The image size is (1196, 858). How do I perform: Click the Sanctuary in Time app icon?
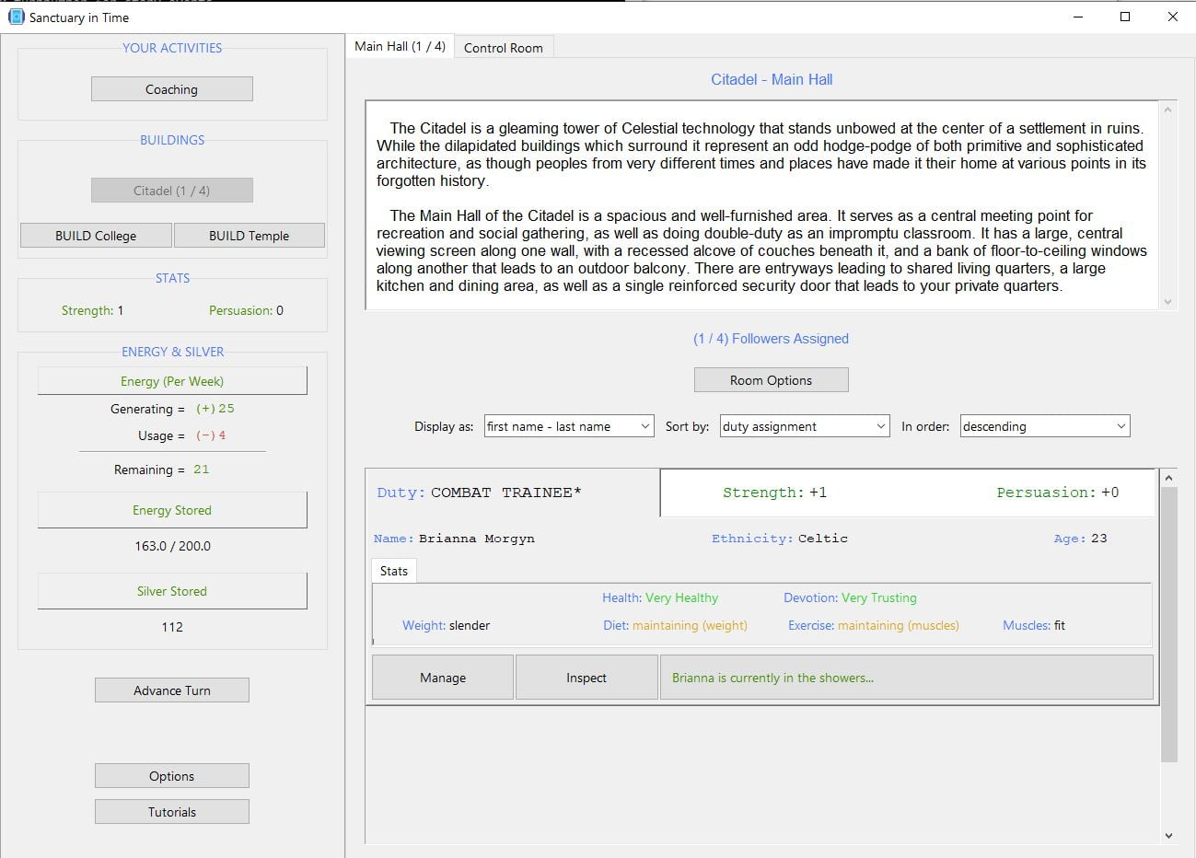[16, 17]
